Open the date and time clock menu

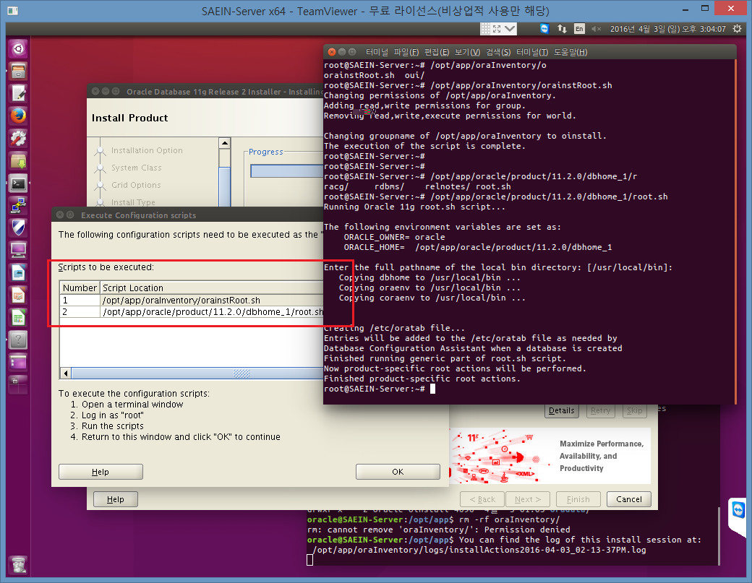click(x=667, y=29)
